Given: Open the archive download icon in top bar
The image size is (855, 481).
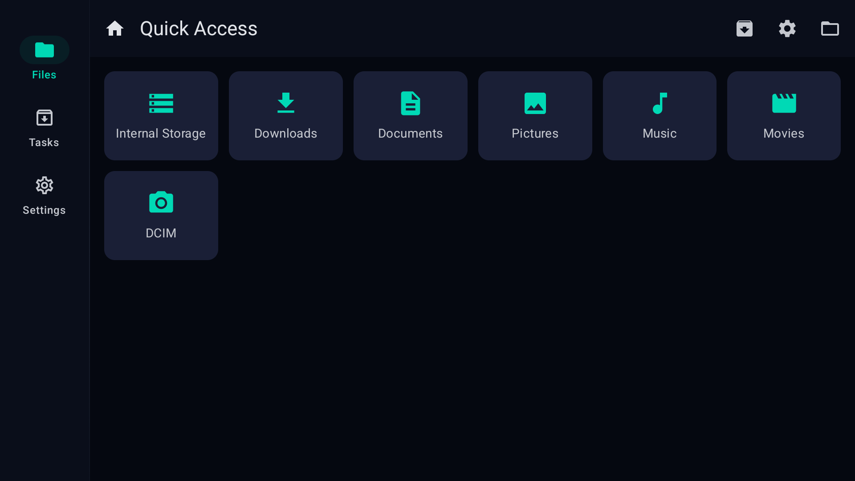Looking at the screenshot, I should point(744,29).
